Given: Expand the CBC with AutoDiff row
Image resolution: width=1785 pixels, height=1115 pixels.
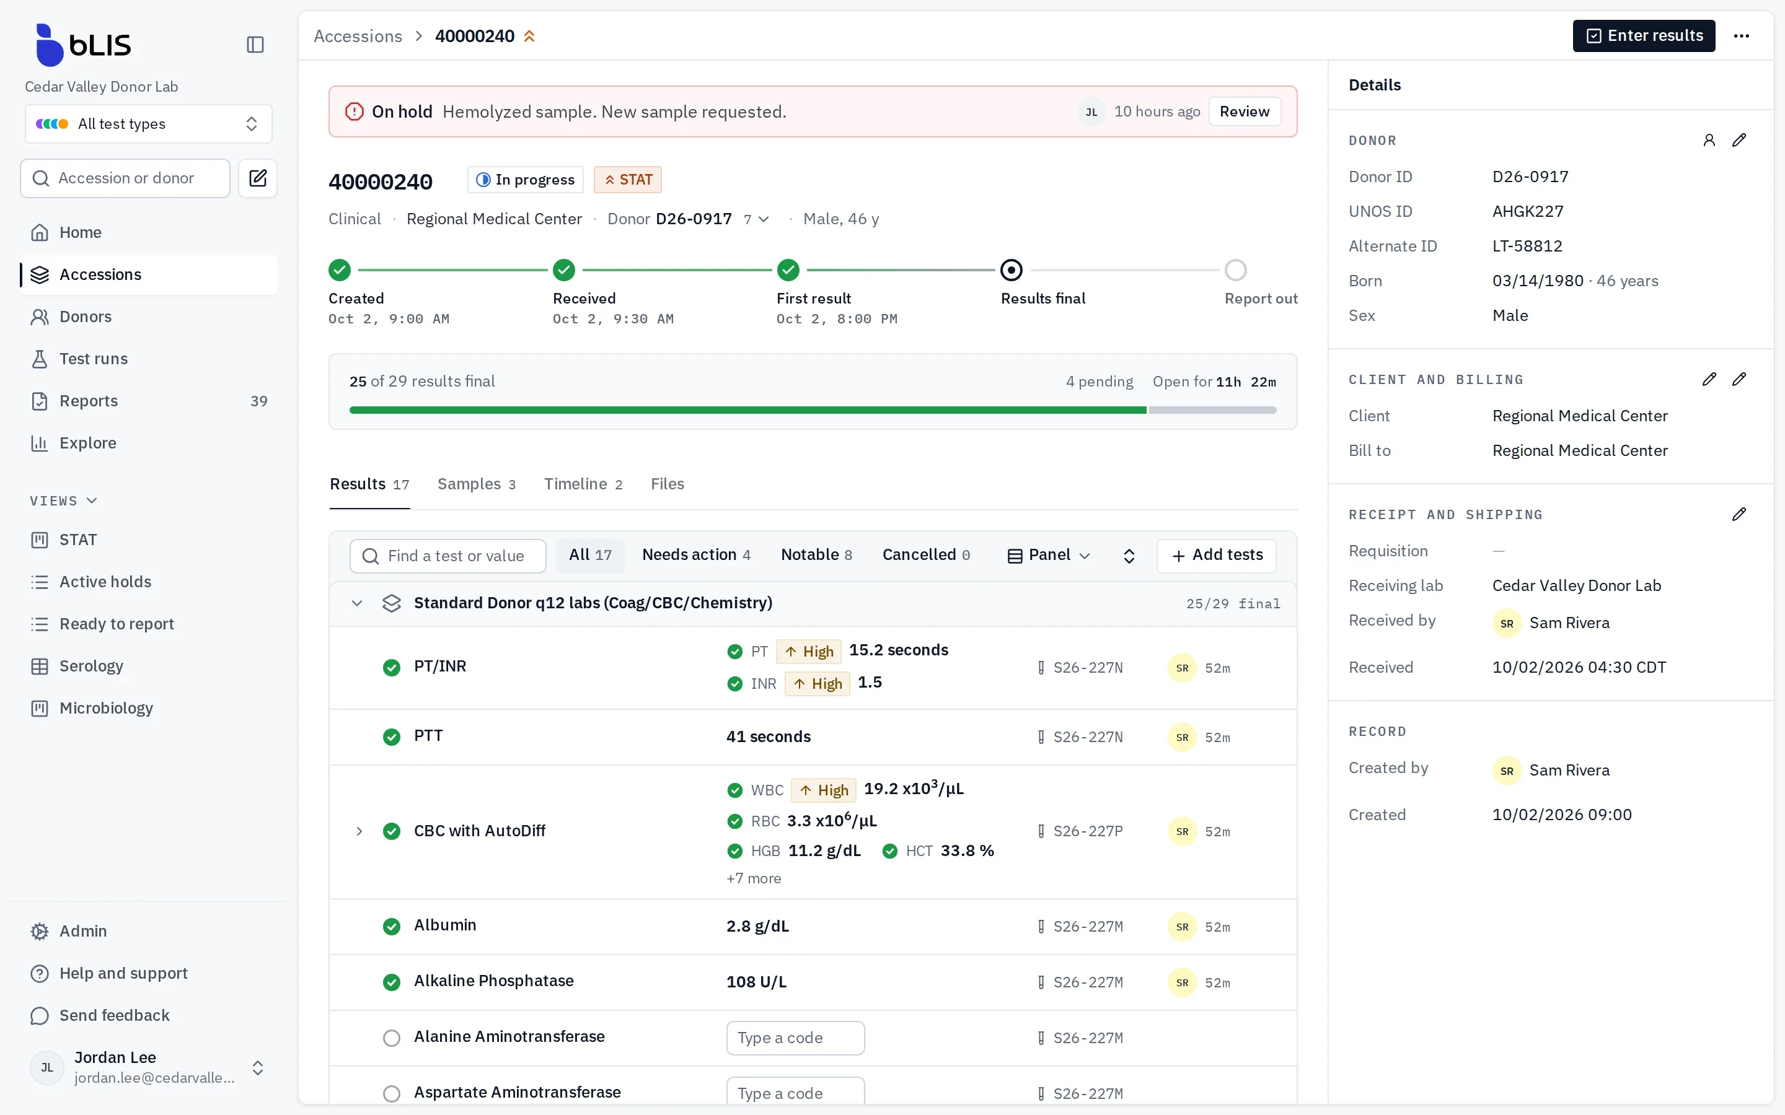Looking at the screenshot, I should [359, 831].
